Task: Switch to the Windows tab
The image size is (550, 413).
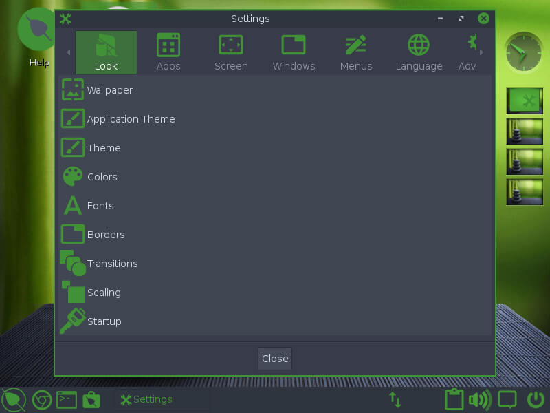Action: click(294, 52)
